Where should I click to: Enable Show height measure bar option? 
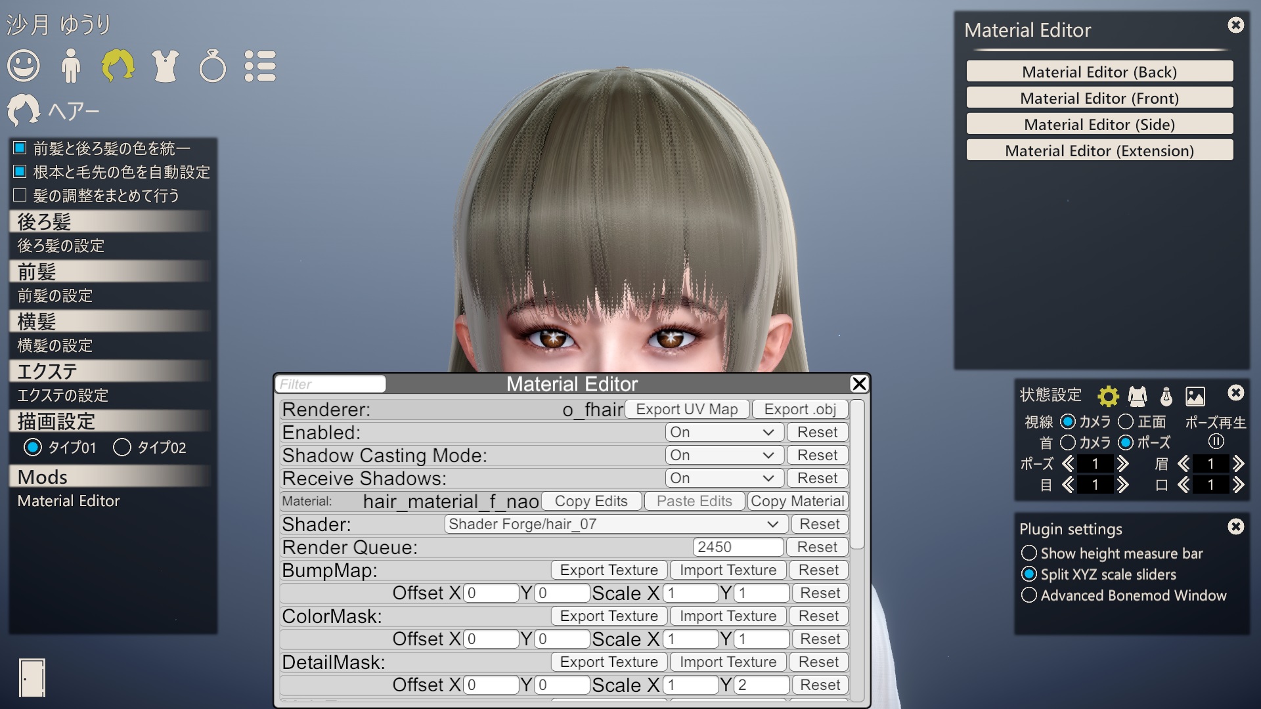1029,553
